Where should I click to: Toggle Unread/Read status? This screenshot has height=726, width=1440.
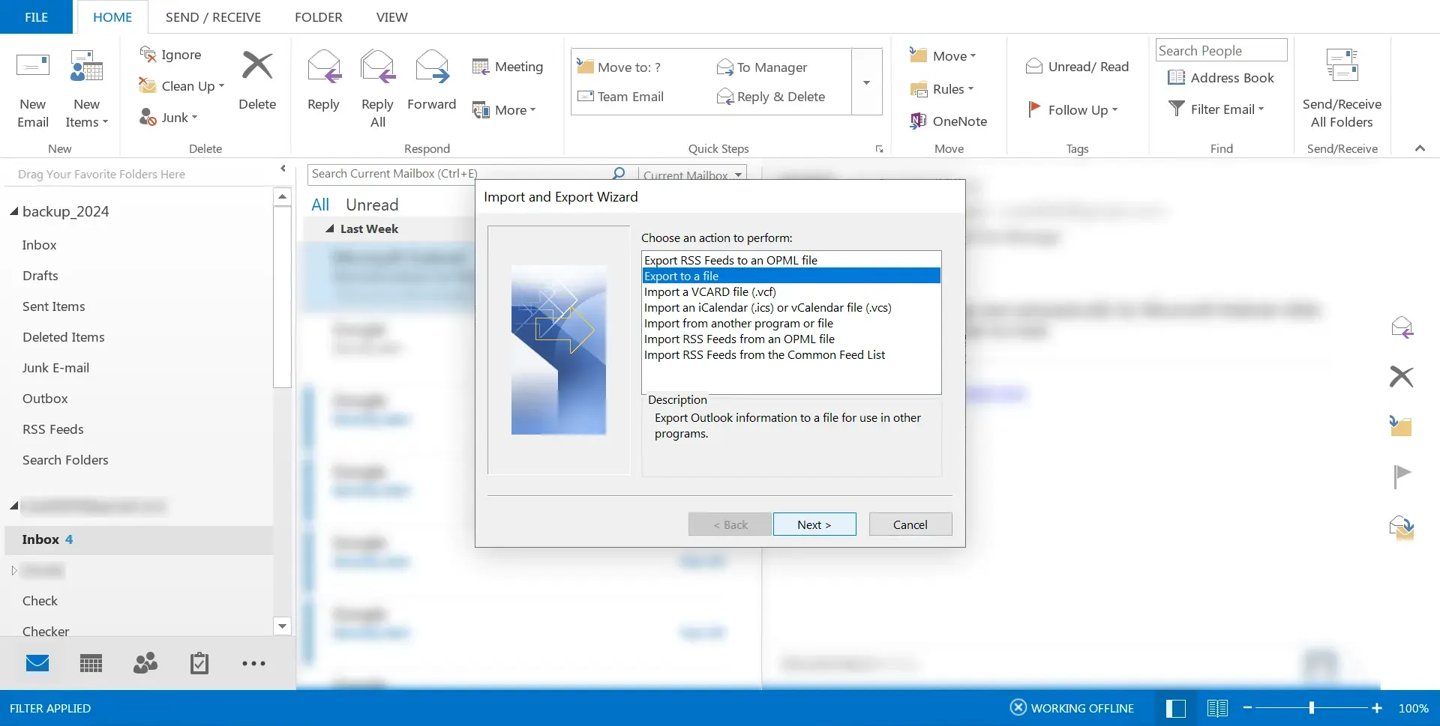point(1077,67)
